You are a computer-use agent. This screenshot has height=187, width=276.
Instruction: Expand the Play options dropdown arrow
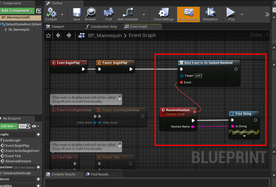[x=242, y=15]
